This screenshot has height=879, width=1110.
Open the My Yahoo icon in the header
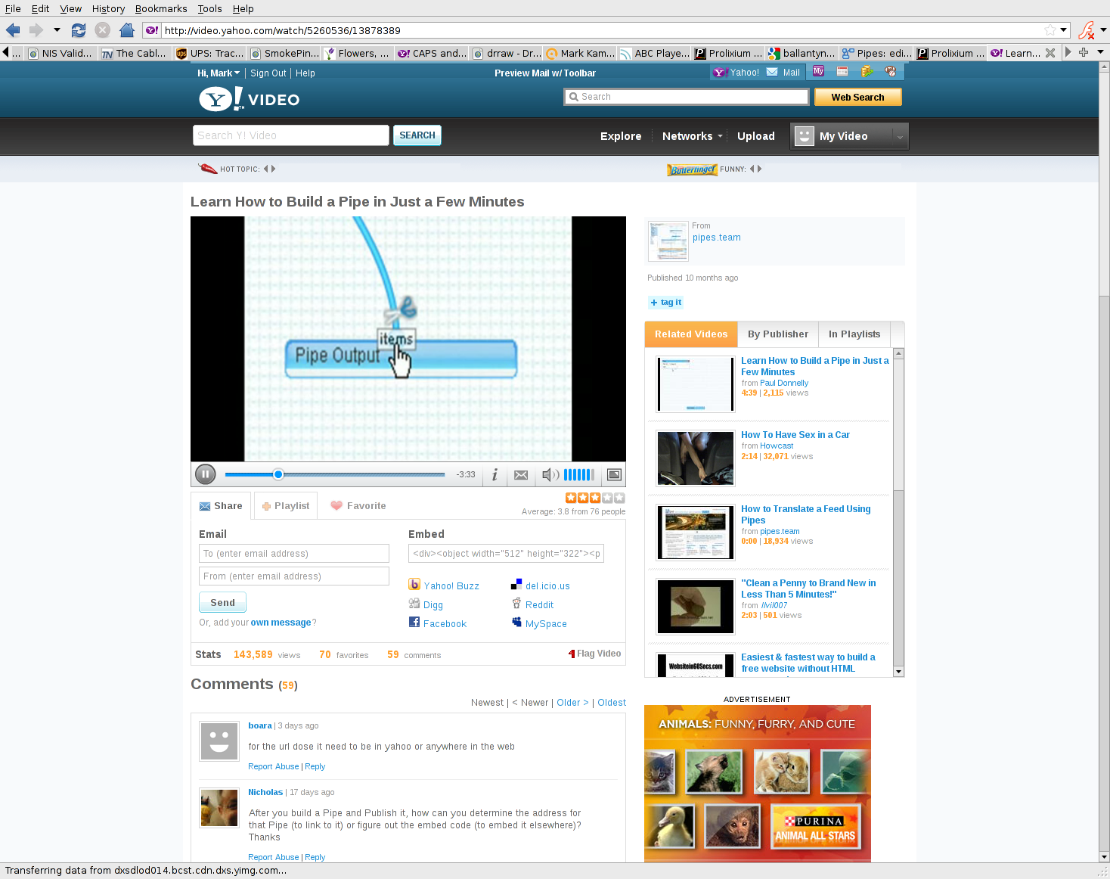[818, 71]
